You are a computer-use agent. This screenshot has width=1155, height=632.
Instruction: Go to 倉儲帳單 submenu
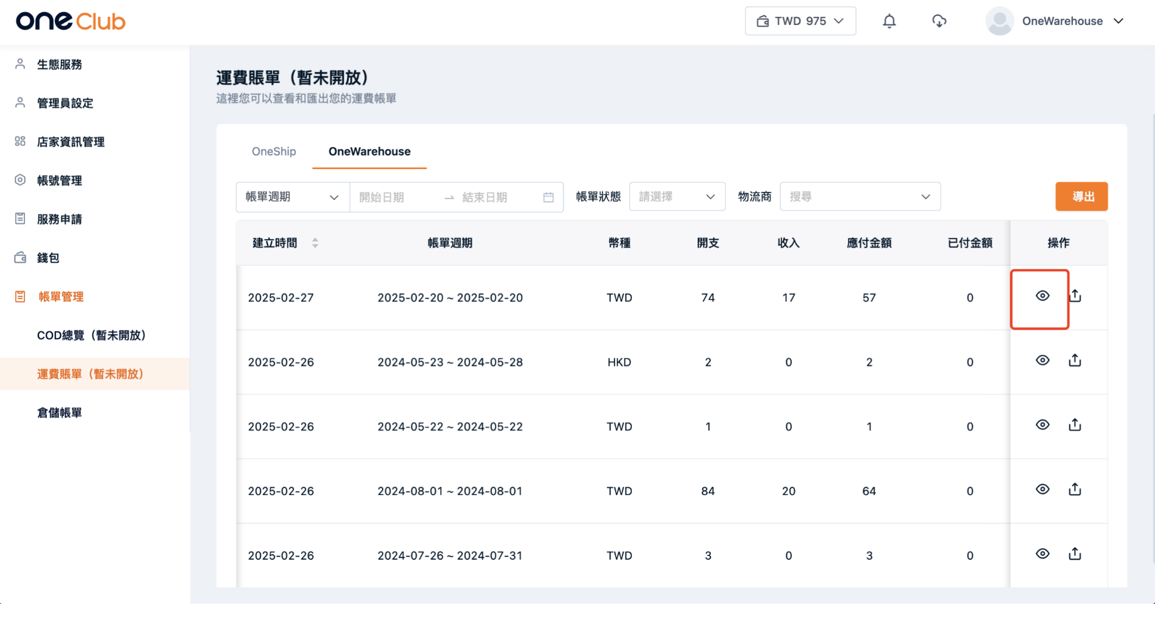(59, 412)
